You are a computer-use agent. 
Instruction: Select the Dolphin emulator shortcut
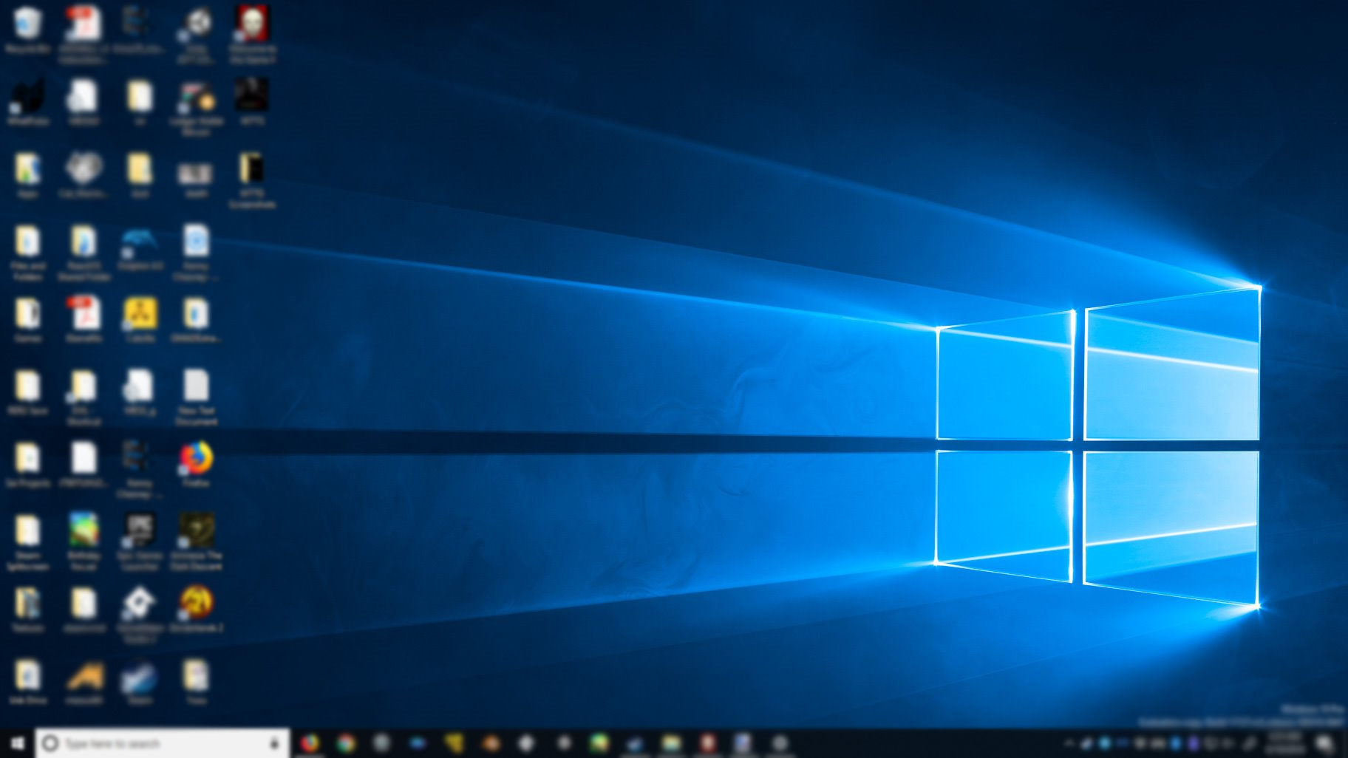pyautogui.click(x=140, y=248)
